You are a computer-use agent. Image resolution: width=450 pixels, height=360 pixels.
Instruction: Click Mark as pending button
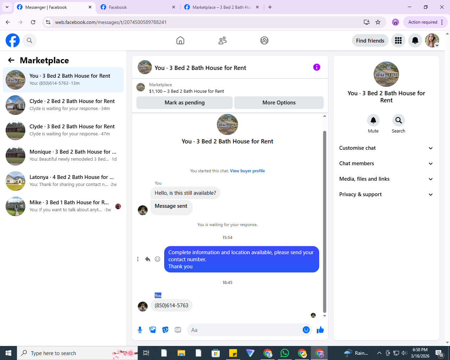tap(185, 103)
